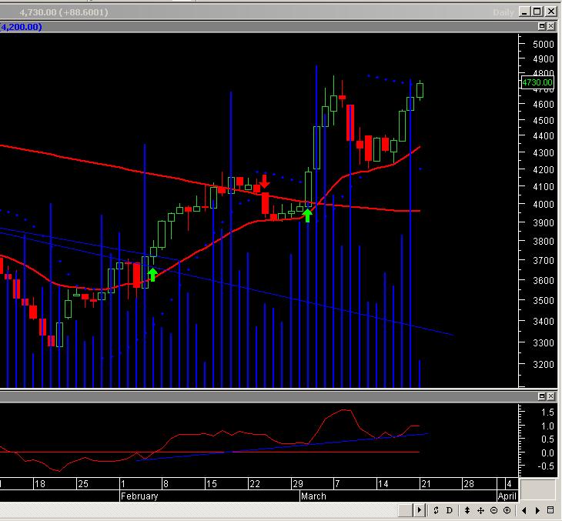
Task: Click the 3200 price axis label
Action: 544,365
